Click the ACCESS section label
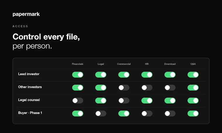 pyautogui.click(x=20, y=26)
